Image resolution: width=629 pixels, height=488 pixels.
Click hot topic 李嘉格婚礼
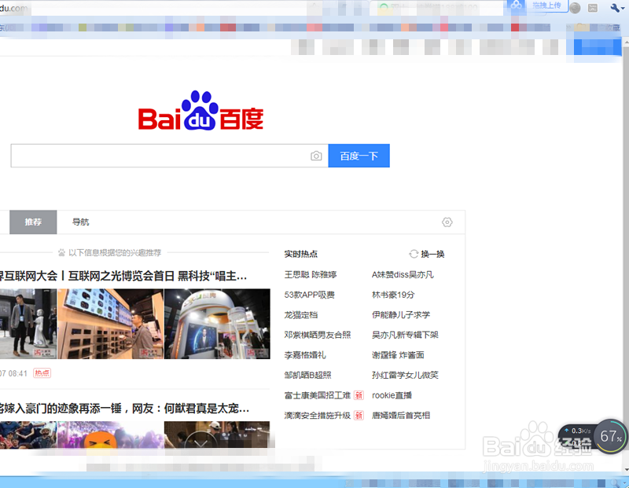coord(305,355)
